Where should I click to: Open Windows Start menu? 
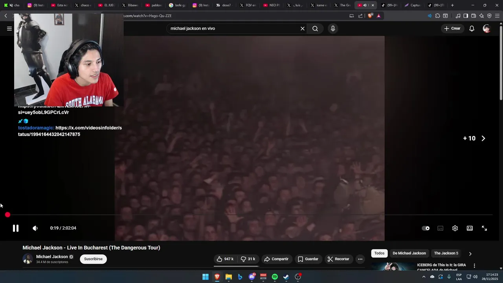click(206, 277)
